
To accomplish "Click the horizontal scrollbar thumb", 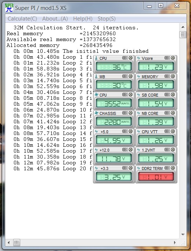I will click(x=16, y=243).
